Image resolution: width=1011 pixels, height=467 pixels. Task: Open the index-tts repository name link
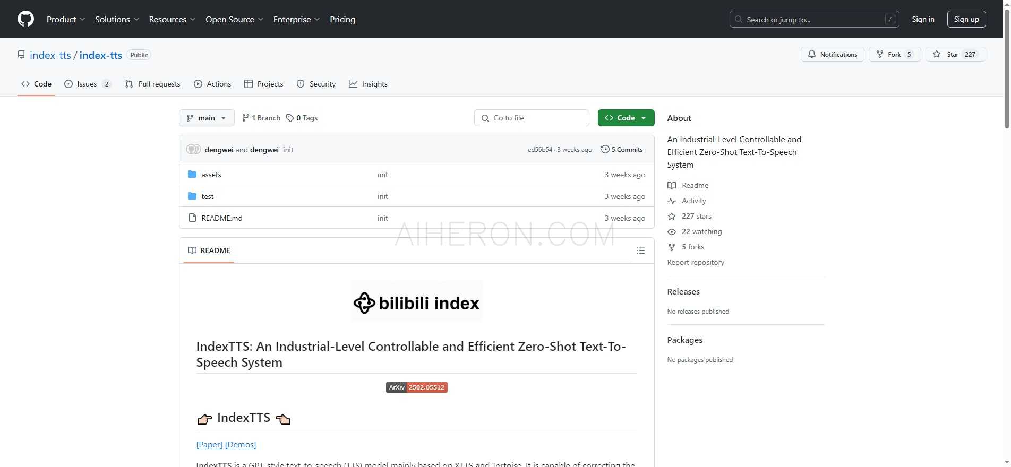[x=101, y=55]
